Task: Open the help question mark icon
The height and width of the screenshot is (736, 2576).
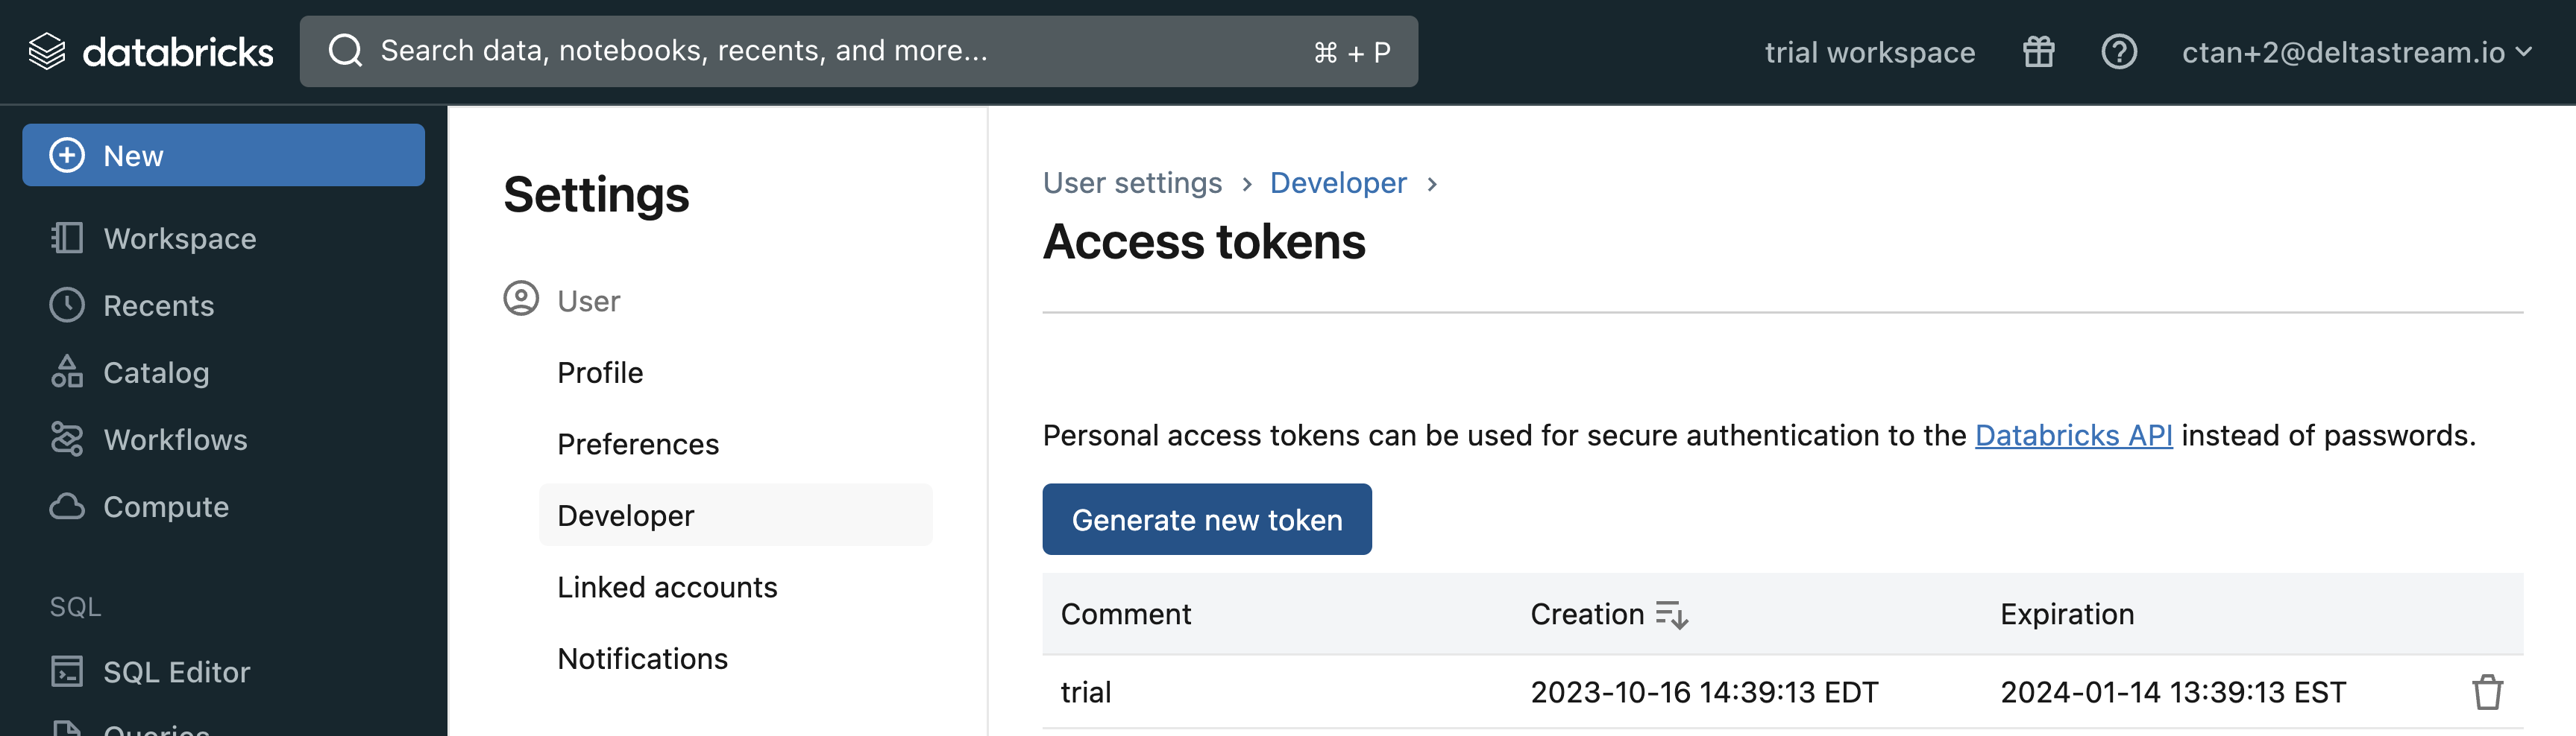Action: [x=2118, y=52]
